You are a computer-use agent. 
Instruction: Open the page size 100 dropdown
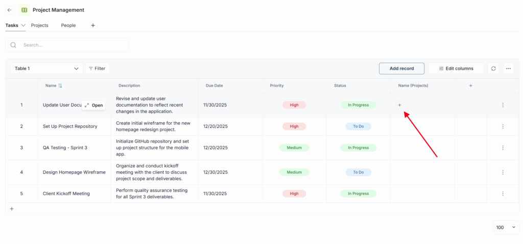pyautogui.click(x=506, y=227)
